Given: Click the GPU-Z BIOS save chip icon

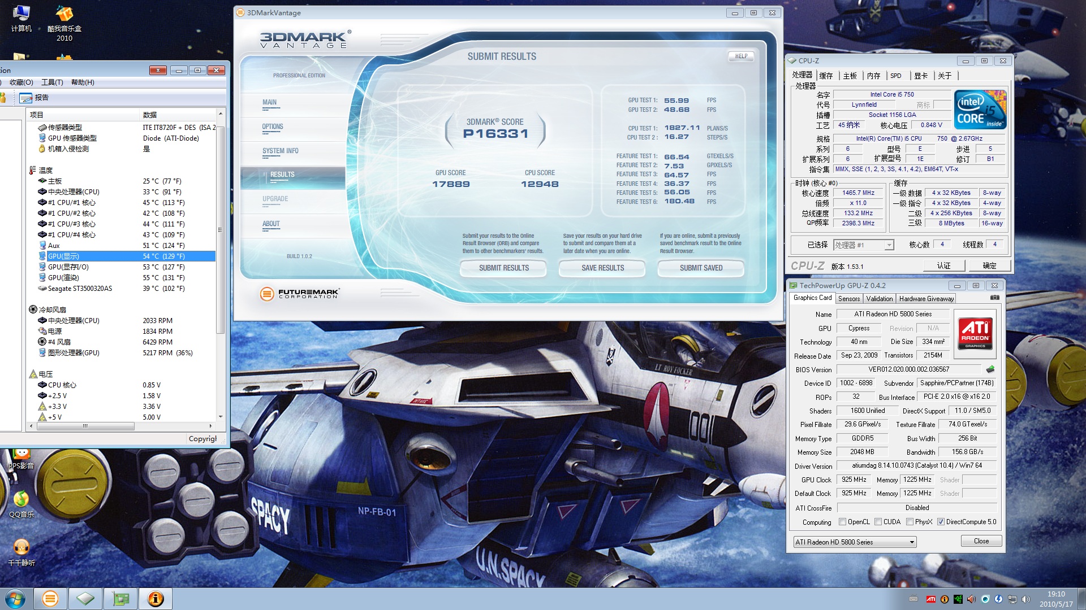Looking at the screenshot, I should pos(990,369).
